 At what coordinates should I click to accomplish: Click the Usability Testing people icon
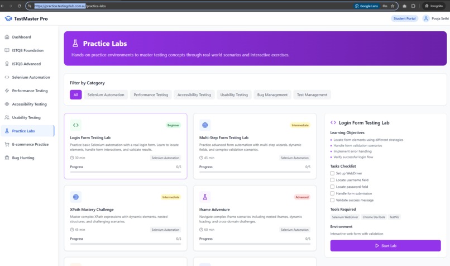(7, 117)
